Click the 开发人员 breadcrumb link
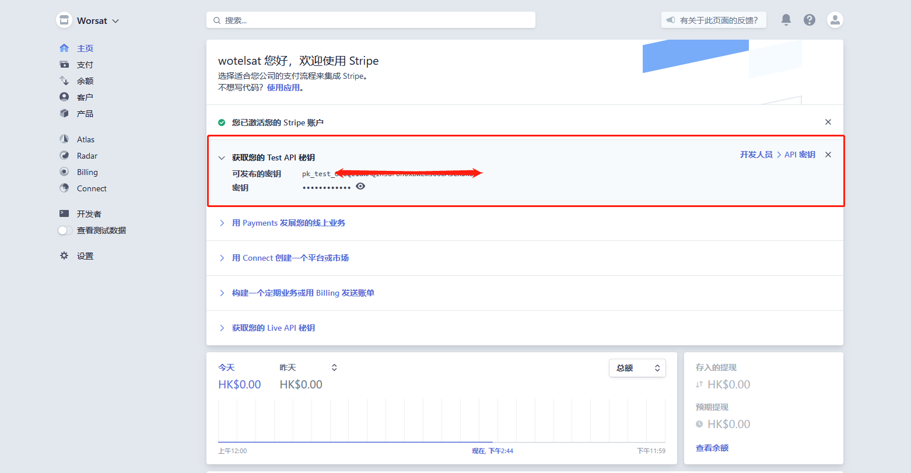911x473 pixels. click(x=756, y=155)
